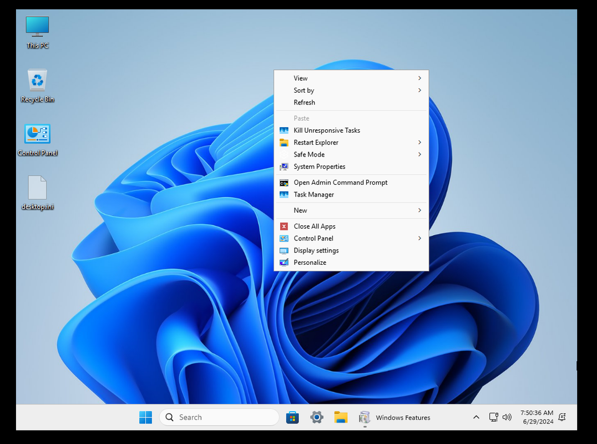Expand the Control Panel submenu arrow

pos(419,239)
